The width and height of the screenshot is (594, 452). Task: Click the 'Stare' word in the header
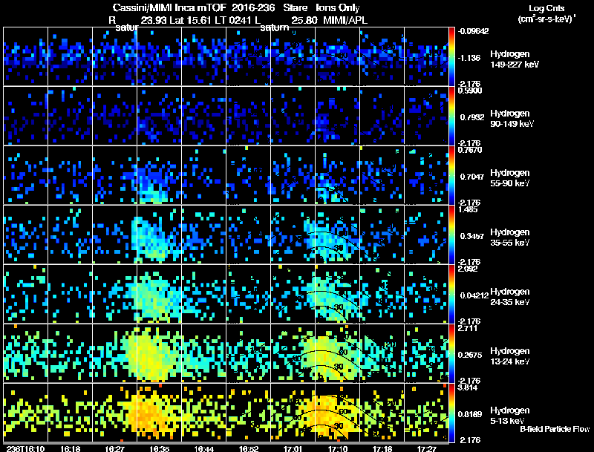pos(295,8)
